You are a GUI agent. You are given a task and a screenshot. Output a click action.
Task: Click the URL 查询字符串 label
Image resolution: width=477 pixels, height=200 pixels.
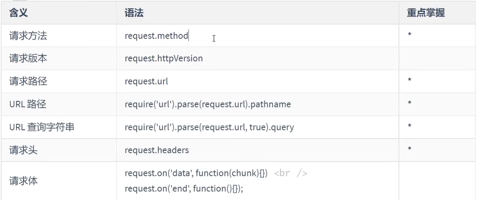coord(42,127)
